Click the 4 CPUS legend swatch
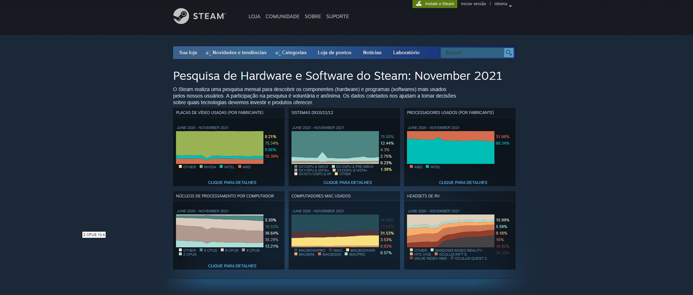Viewport: 693px width, 295px height. tap(243, 250)
